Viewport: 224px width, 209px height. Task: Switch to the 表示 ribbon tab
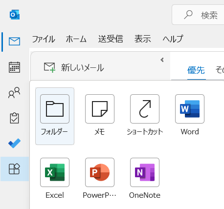143,39
